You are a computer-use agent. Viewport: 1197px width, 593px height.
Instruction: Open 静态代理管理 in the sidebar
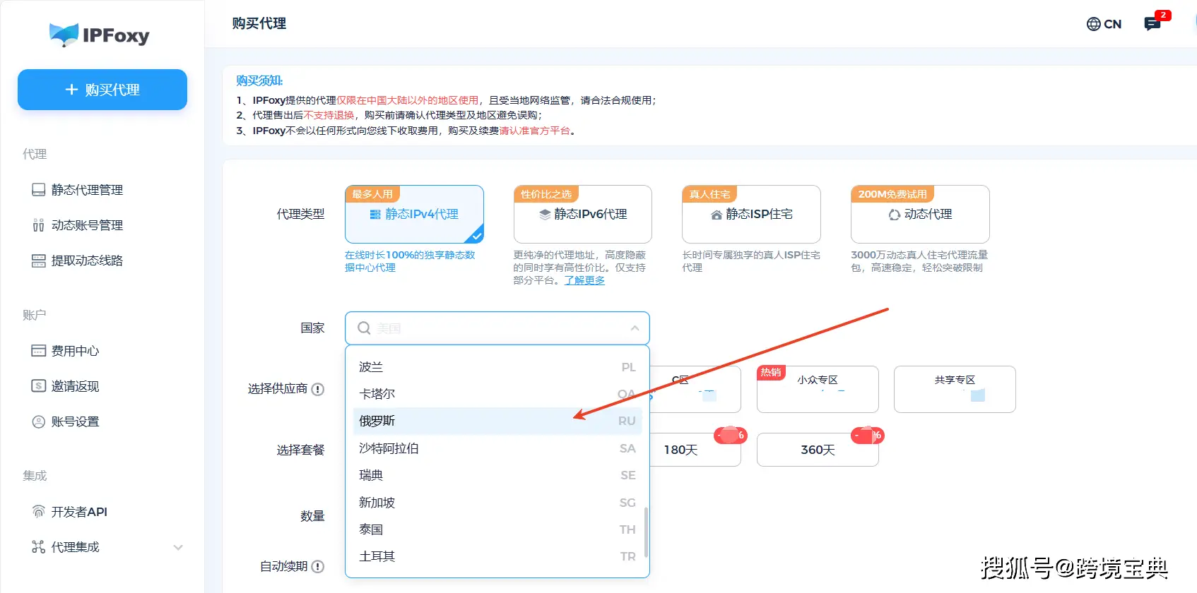click(87, 190)
